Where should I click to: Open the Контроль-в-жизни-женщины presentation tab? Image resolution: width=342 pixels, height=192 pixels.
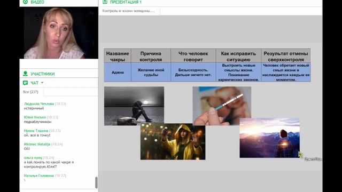coord(128,11)
